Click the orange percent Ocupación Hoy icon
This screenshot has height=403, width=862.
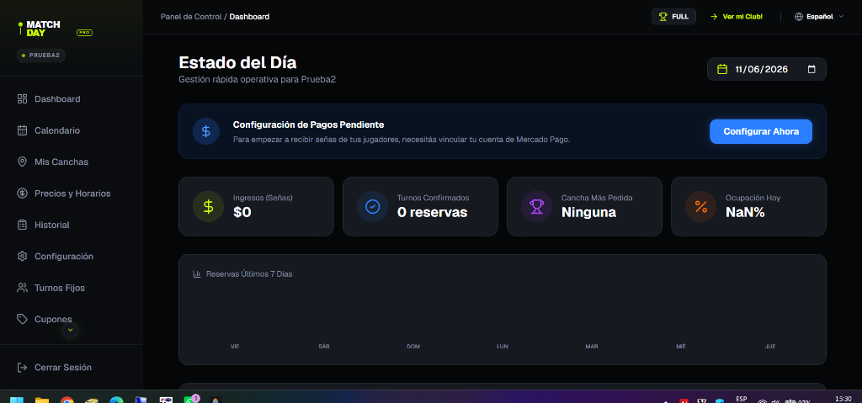pyautogui.click(x=700, y=206)
